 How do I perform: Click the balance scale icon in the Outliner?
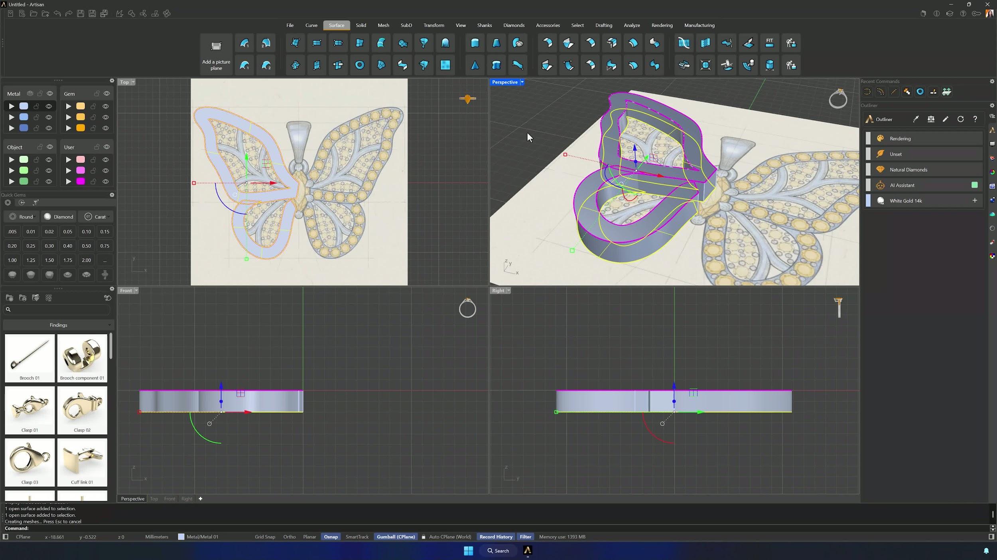[931, 119]
